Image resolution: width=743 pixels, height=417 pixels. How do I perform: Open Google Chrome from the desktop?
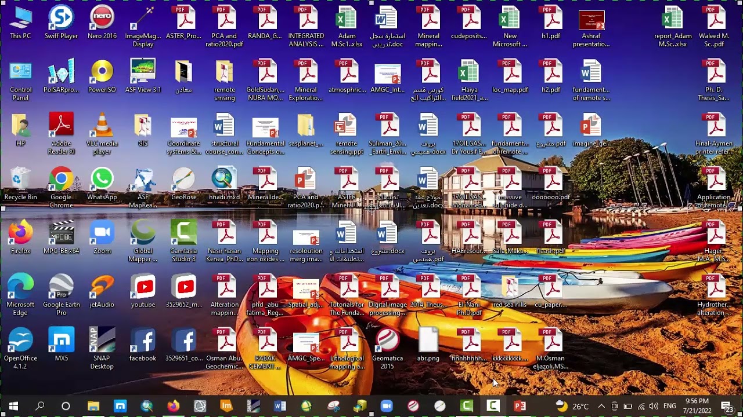coord(61,188)
